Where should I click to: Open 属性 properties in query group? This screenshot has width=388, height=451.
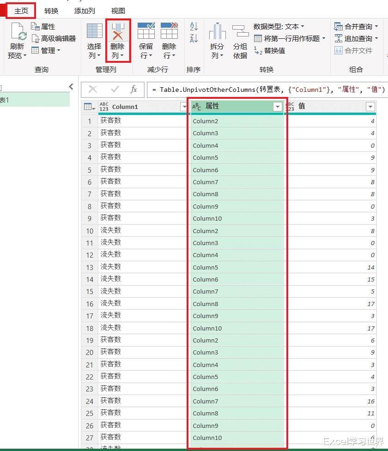[43, 27]
